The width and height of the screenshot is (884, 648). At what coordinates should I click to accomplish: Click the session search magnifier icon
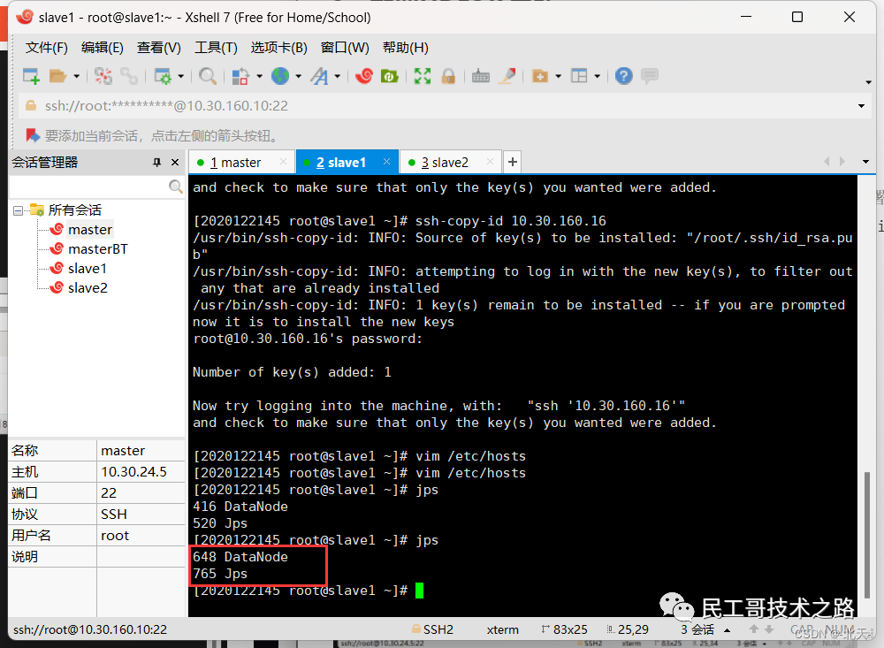175,187
